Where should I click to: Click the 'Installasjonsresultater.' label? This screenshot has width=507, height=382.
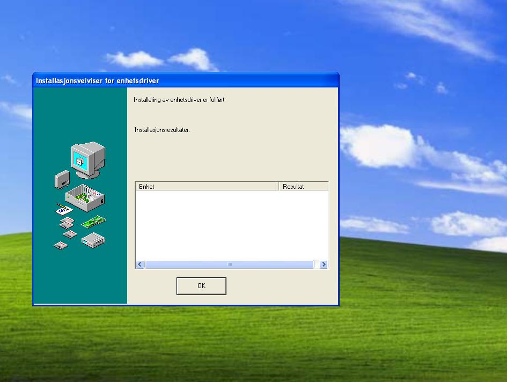pyautogui.click(x=162, y=130)
